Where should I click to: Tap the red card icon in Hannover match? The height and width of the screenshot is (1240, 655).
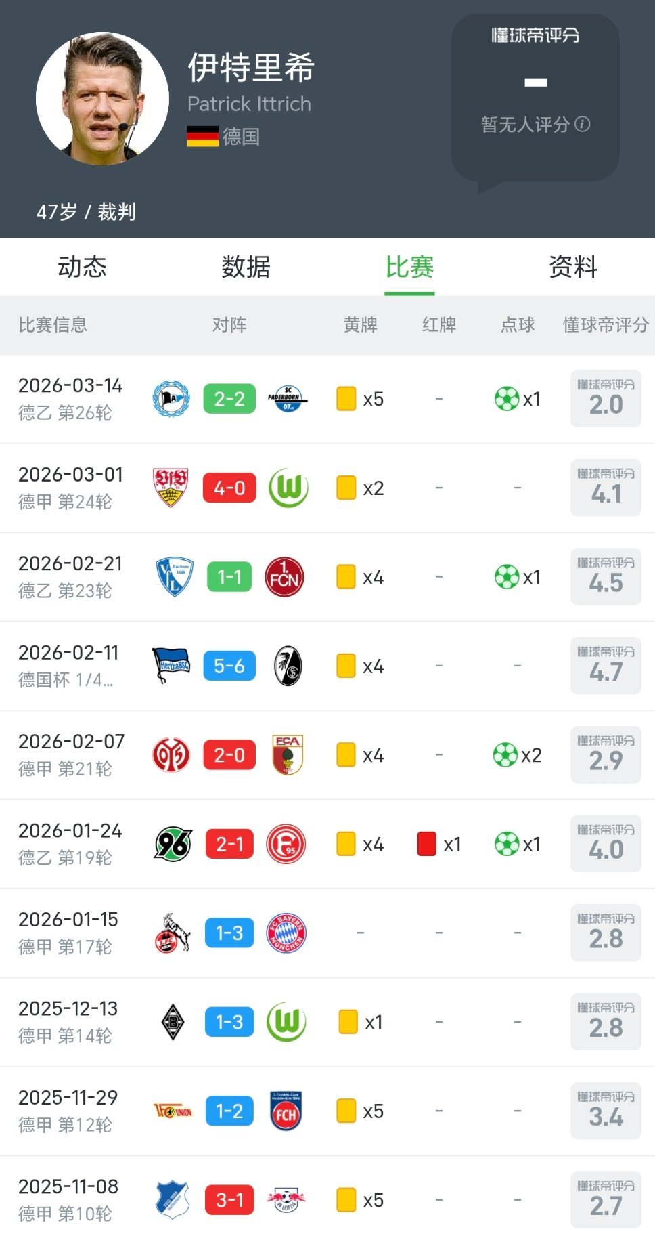(426, 844)
